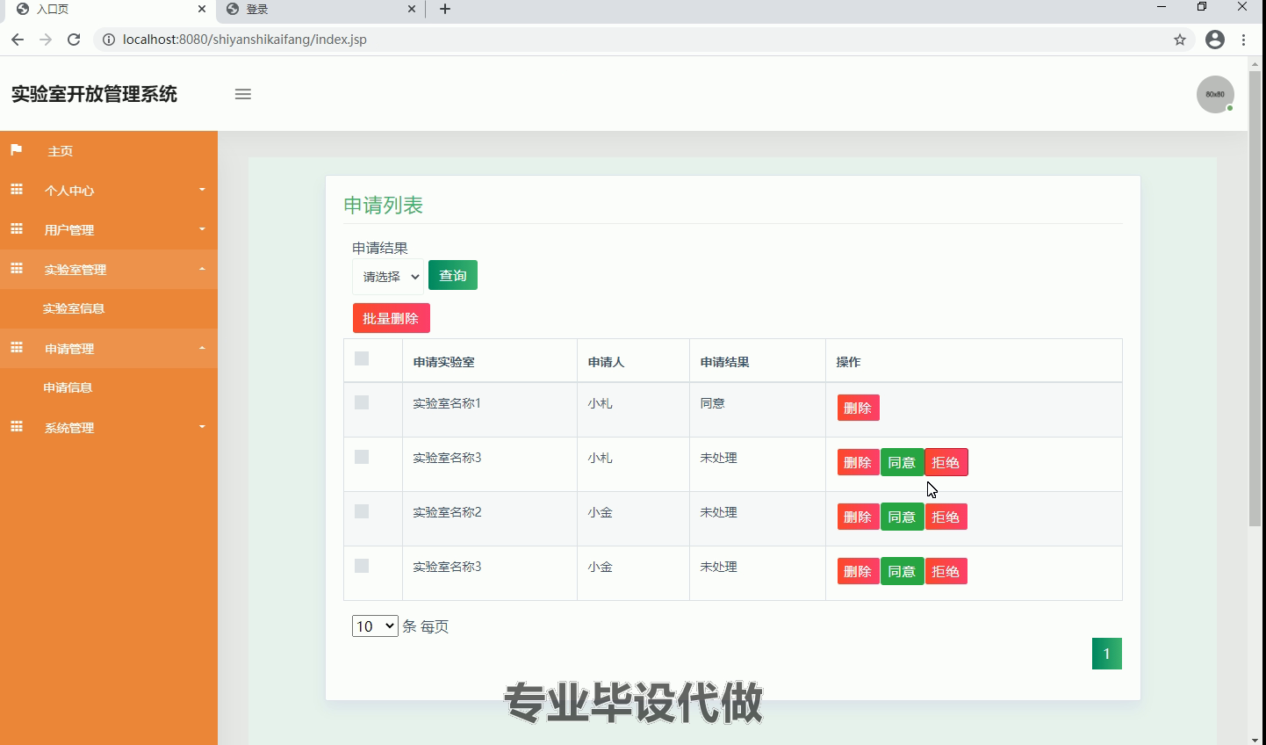Delete the 实验室名称2 application
The width and height of the screenshot is (1266, 745).
click(x=859, y=517)
